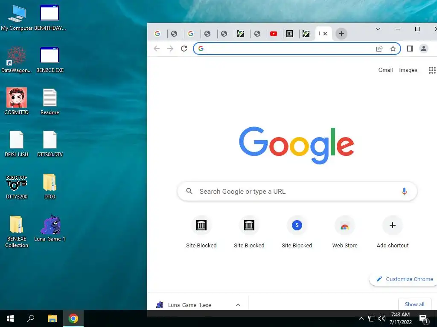Open Images link
Screen dimensions: 437x327
(408, 70)
